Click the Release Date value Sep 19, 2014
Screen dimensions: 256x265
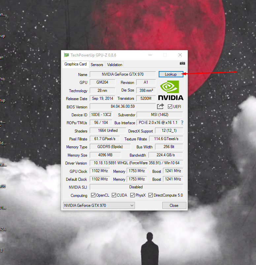click(x=103, y=98)
